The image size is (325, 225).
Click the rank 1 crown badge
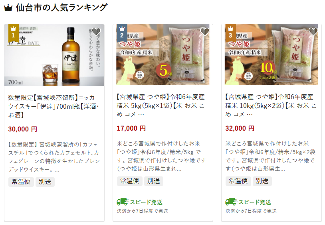(x=14, y=33)
